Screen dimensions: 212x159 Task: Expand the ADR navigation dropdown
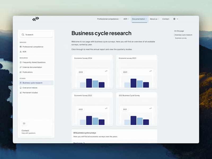point(126,19)
